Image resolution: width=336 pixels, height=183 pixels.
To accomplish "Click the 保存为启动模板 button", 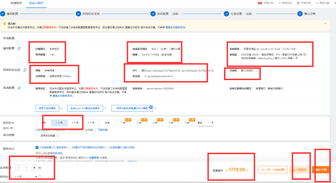I will [47, 108].
